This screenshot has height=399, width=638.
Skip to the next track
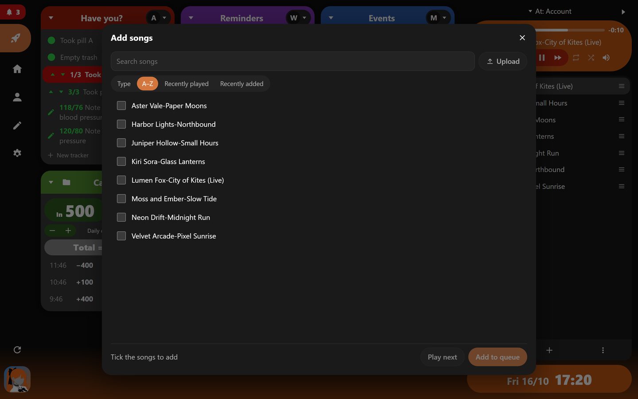coord(558,58)
